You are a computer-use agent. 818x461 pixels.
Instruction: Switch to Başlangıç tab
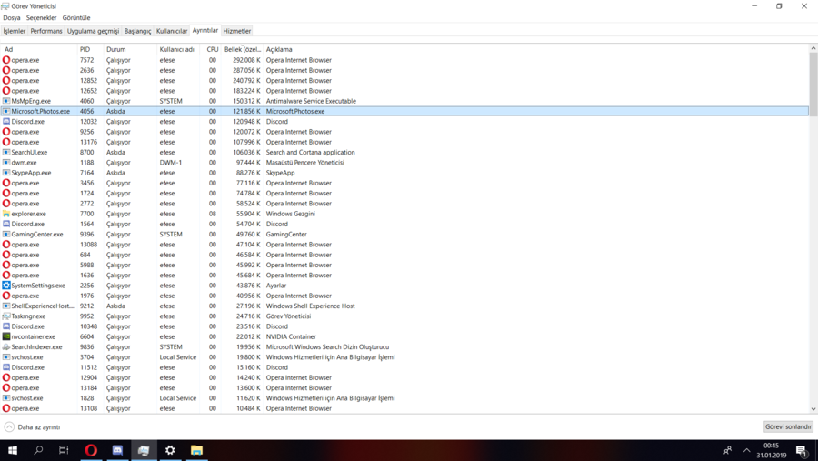point(137,31)
